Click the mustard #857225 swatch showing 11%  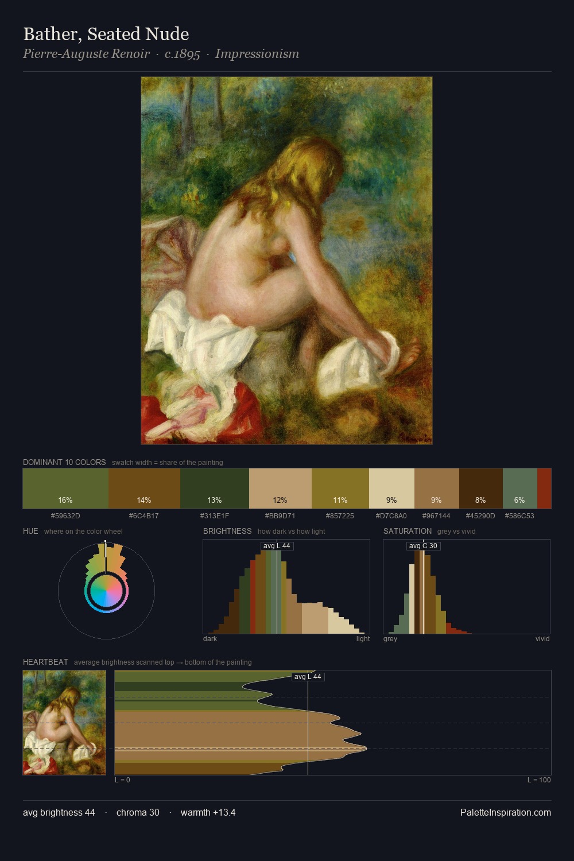coord(340,488)
